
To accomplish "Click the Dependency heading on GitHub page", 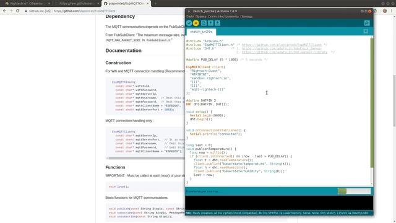I will 120,17.
